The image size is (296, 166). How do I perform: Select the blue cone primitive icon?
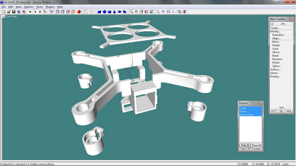pos(114,12)
